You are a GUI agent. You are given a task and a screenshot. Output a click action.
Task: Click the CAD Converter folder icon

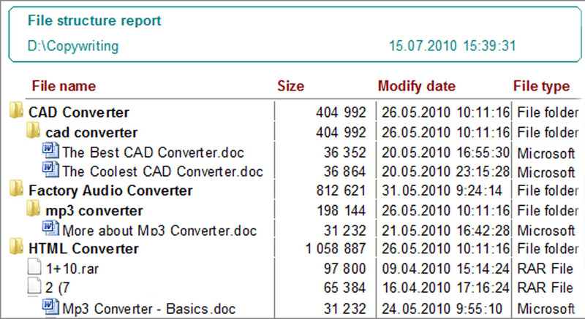[16, 110]
